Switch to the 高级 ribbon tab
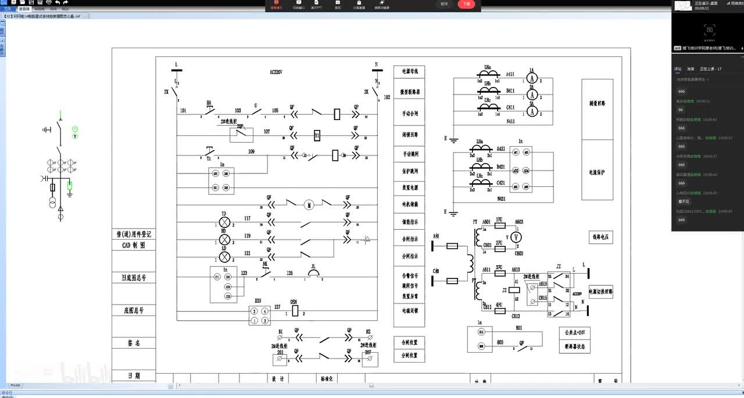This screenshot has height=398, width=744. [53, 9]
